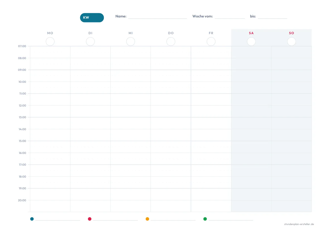Image resolution: width=324 pixels, height=229 pixels.
Task: Click the 'Woche vom:' label
Action: tap(202, 16)
